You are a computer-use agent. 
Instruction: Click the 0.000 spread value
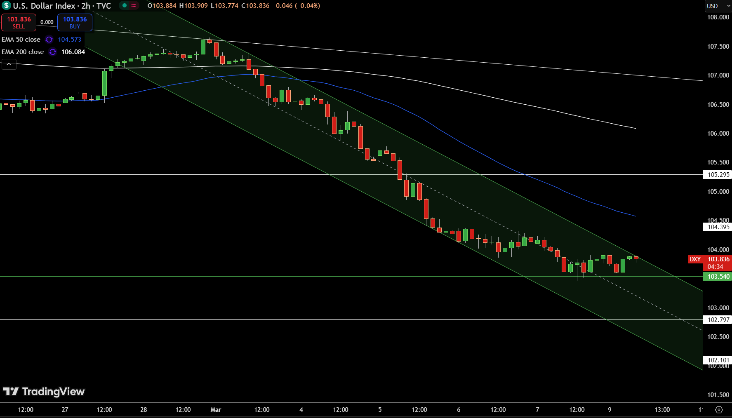(47, 22)
